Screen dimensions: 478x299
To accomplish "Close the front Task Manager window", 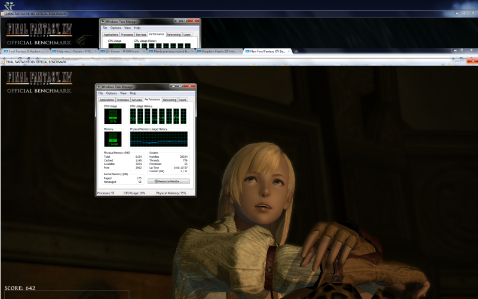I will [189, 86].
